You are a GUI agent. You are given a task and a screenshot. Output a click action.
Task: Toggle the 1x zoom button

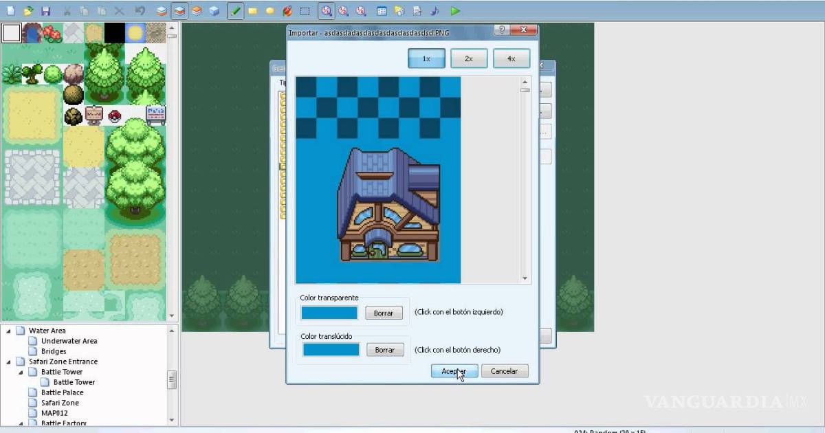coord(426,58)
